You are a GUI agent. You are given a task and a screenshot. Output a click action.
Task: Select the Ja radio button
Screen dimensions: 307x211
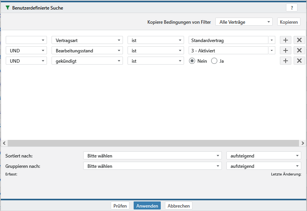pyautogui.click(x=214, y=61)
